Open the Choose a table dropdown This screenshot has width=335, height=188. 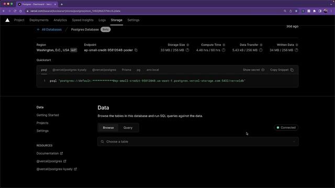(x=198, y=142)
